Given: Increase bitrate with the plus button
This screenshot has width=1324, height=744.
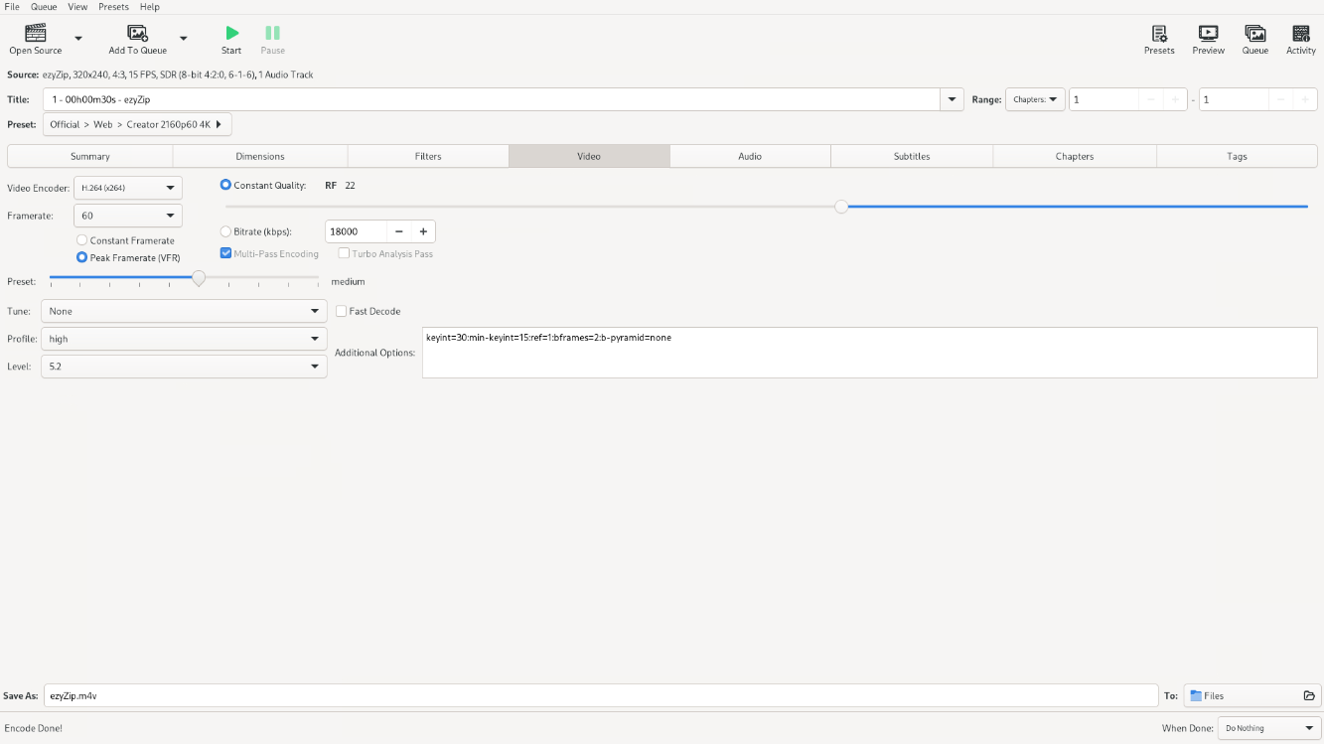Looking at the screenshot, I should 423,231.
